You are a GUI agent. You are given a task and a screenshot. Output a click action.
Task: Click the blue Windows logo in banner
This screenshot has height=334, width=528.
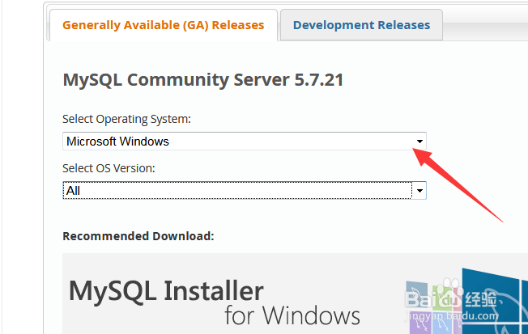[495, 301]
